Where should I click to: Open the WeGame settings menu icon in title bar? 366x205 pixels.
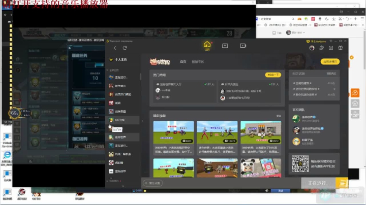pyautogui.click(x=331, y=41)
